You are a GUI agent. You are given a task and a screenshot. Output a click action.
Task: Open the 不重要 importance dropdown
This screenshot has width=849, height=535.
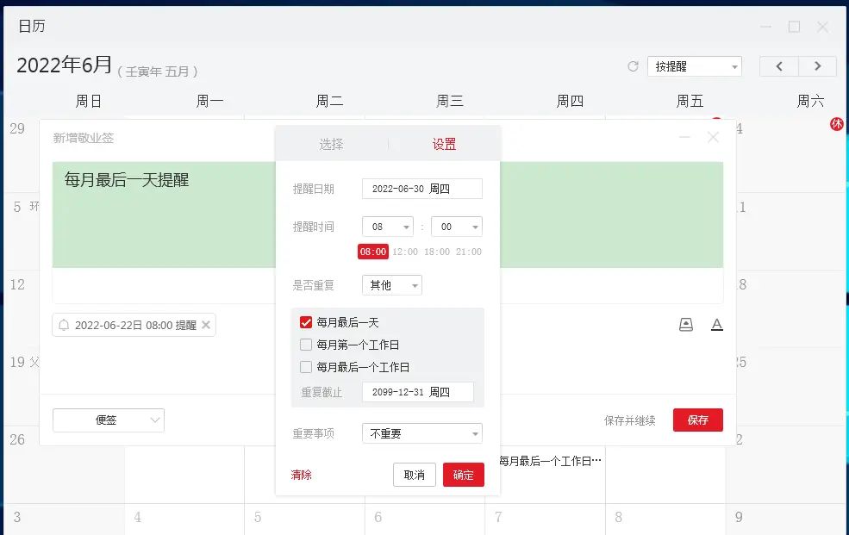[421, 432]
